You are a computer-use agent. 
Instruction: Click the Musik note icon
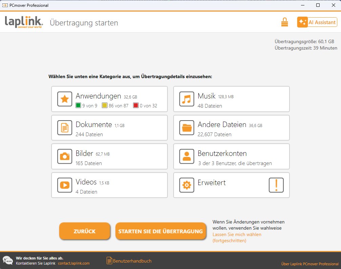[186, 99]
